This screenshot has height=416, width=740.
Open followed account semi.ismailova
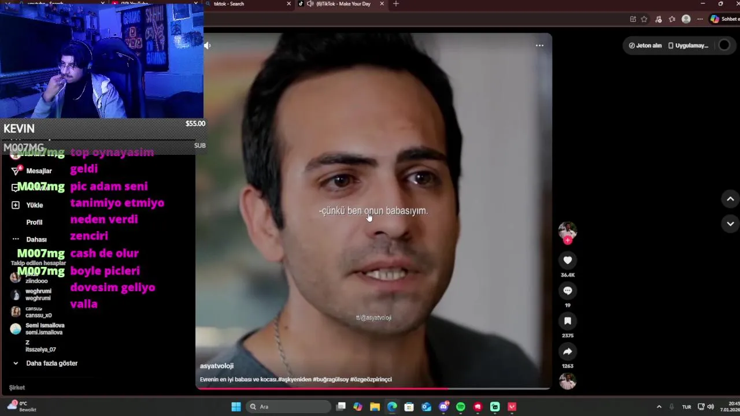coord(38,329)
